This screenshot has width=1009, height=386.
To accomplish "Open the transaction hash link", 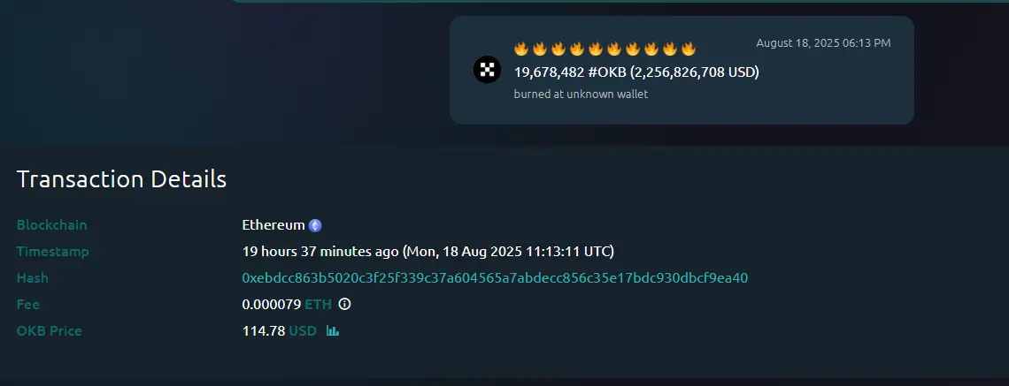I will click(x=495, y=278).
